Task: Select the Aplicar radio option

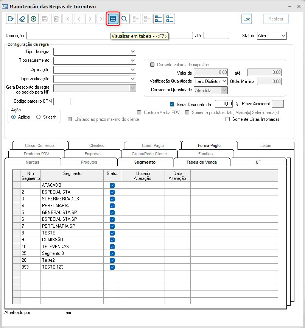Action: (14, 117)
